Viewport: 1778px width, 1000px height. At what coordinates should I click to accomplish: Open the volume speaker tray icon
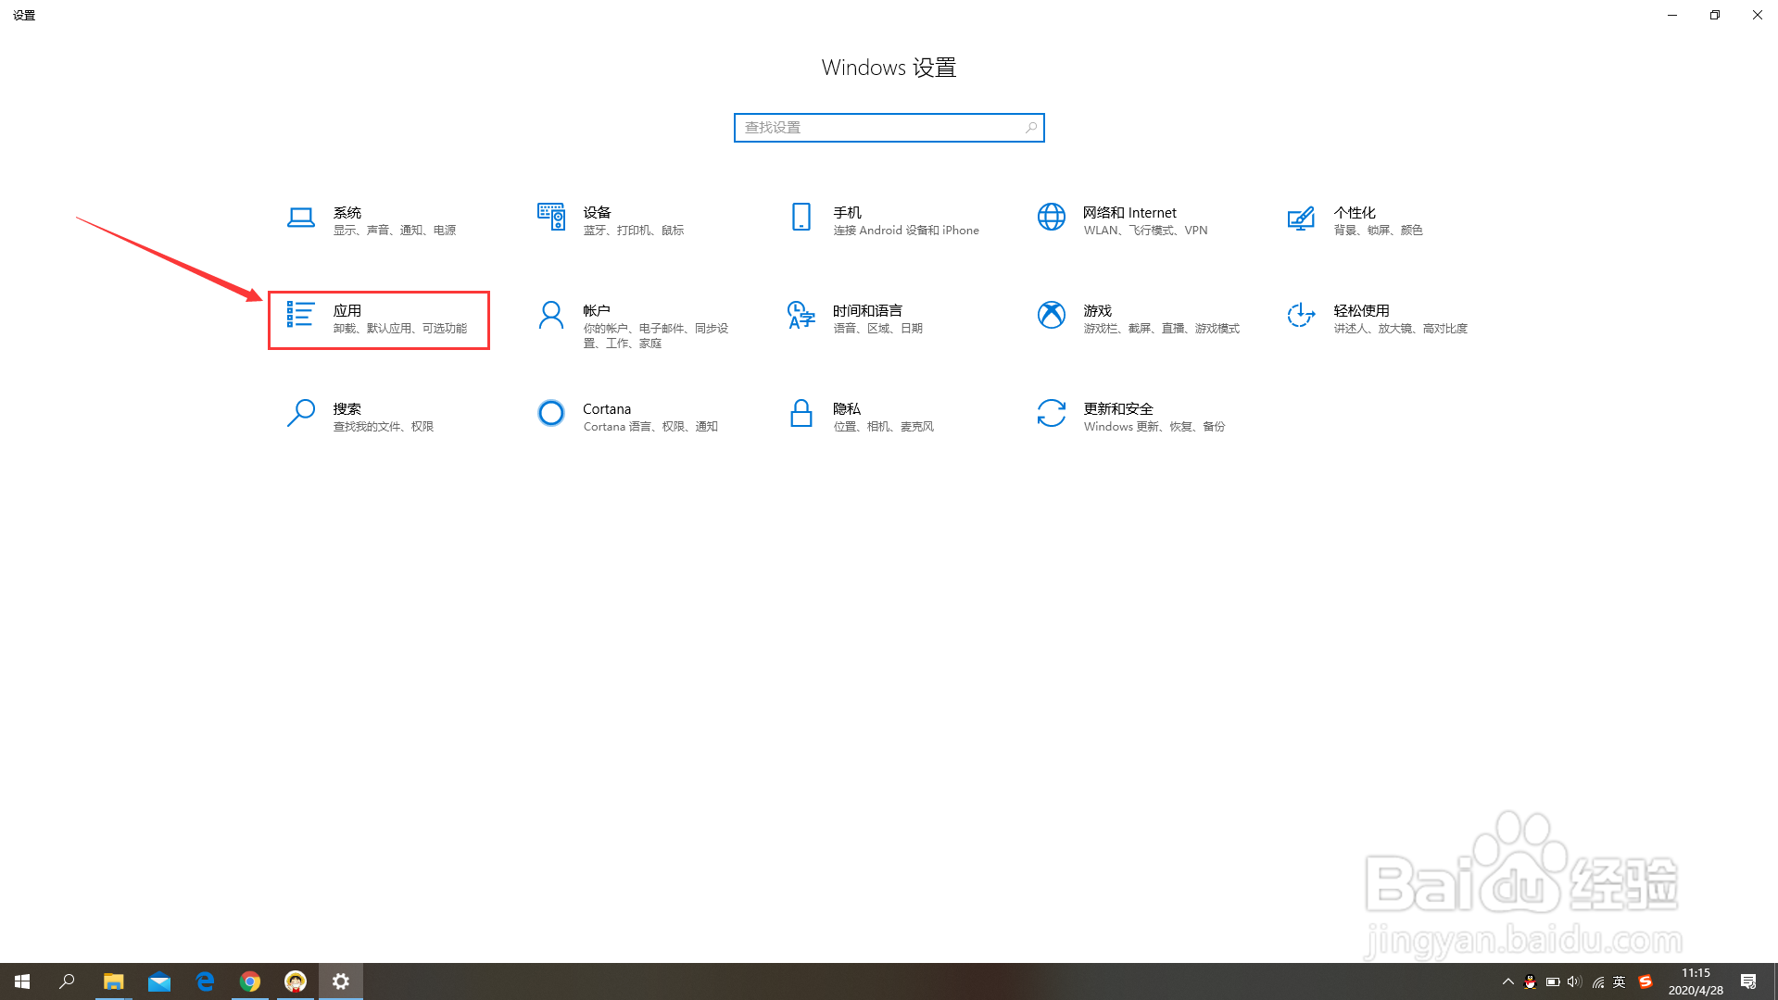click(1575, 982)
